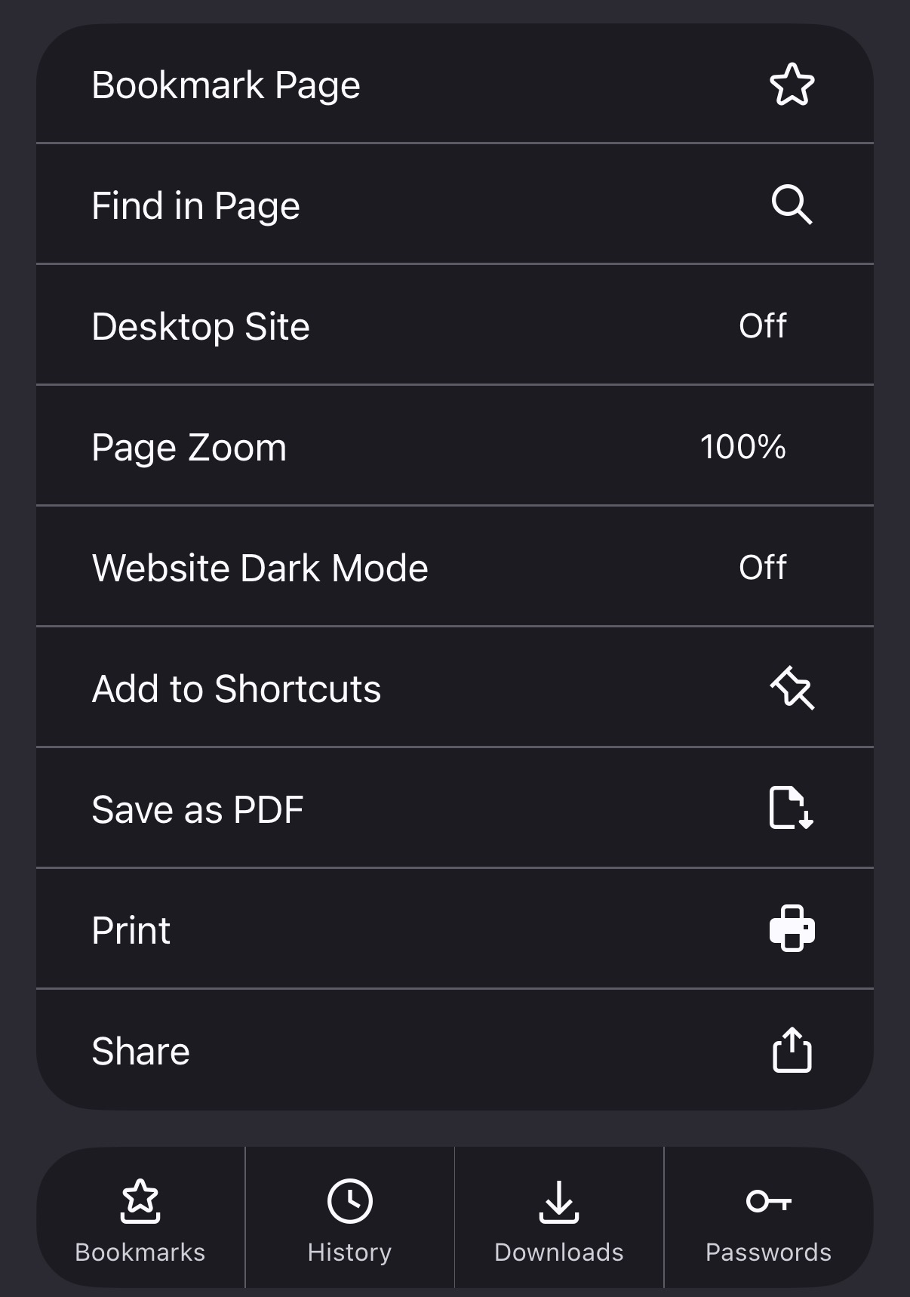
Task: Tap the magnifying glass search icon
Action: point(792,205)
